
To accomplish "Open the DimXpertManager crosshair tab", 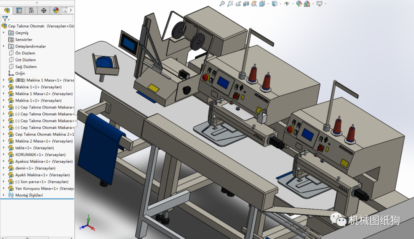I will (x=44, y=10).
